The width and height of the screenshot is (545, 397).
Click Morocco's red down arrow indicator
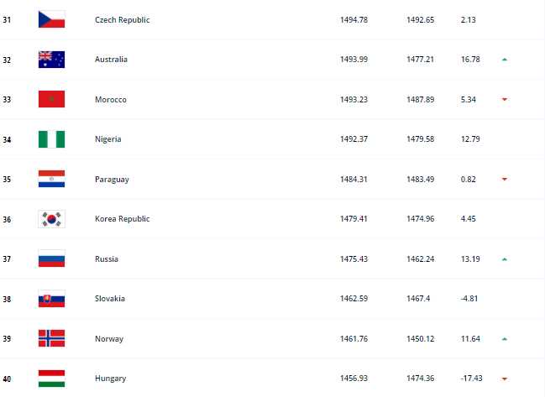pyautogui.click(x=505, y=99)
